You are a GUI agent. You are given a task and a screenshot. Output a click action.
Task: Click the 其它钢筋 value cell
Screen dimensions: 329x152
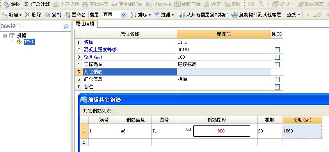click(x=224, y=72)
